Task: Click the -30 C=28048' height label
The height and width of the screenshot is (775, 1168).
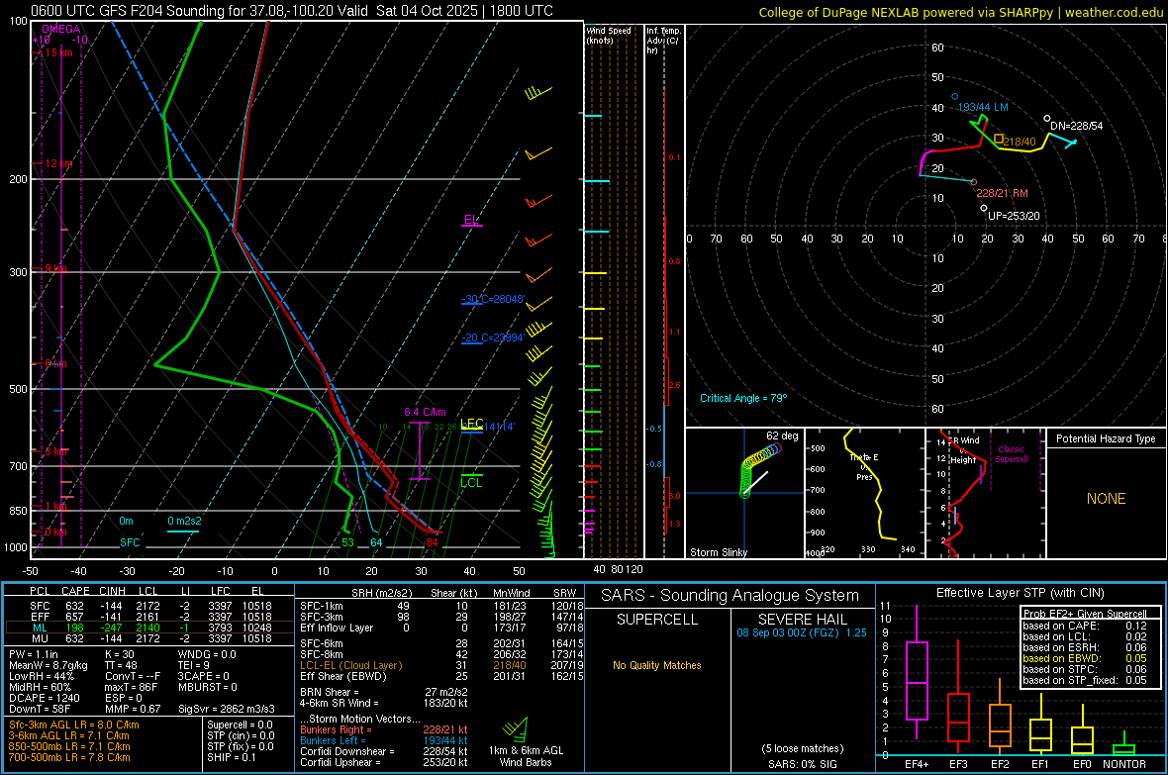Action: coord(493,299)
